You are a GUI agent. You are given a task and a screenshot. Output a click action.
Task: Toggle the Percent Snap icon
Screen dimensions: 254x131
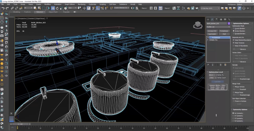102,8
